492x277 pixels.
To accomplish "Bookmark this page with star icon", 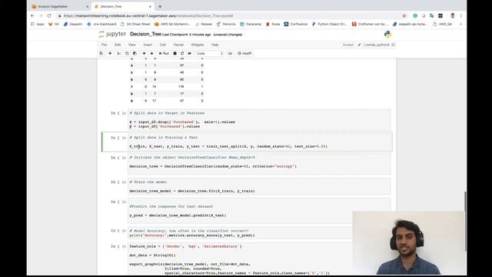I will tap(404, 15).
